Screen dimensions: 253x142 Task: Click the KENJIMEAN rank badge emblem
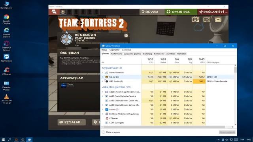point(66,39)
